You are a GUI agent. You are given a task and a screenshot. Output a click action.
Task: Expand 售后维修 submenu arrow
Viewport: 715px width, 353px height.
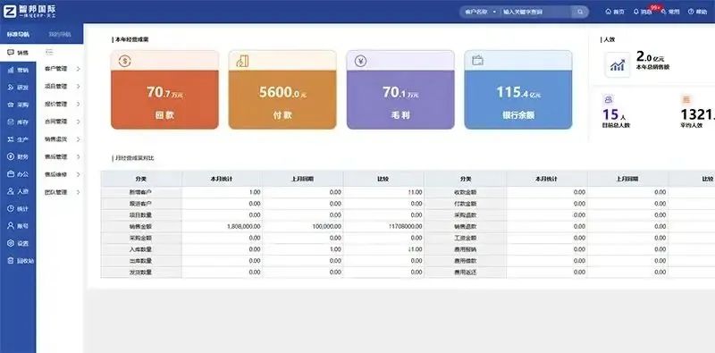pyautogui.click(x=79, y=174)
